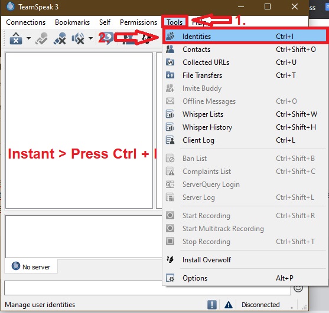Viewport: 329px width, 313px height.
Task: Choose Install Overwolf
Action: point(245,260)
